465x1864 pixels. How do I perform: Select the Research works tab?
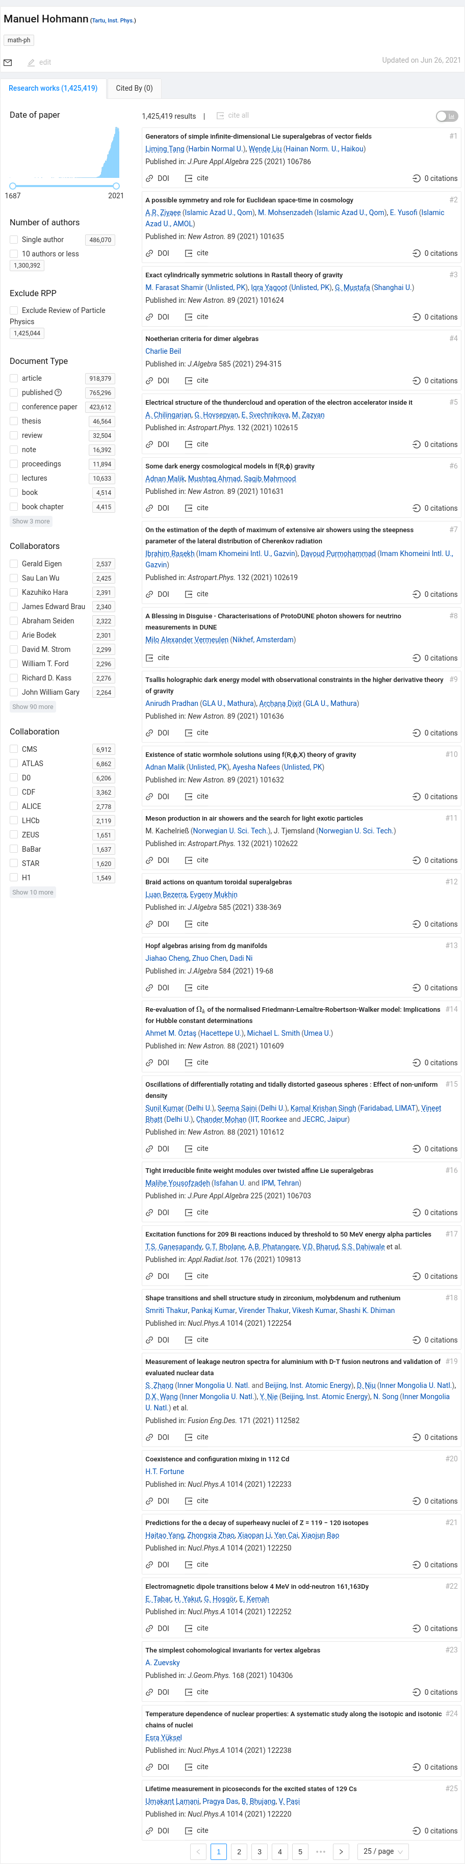click(53, 88)
